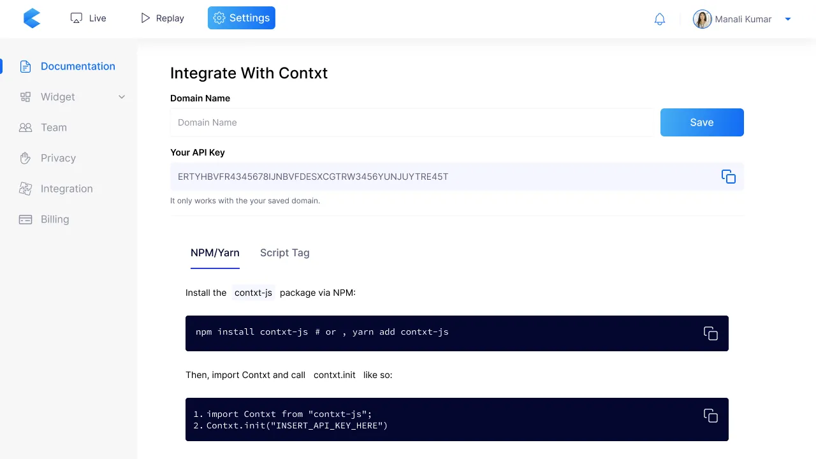Select Documentation in the sidebar

78,66
